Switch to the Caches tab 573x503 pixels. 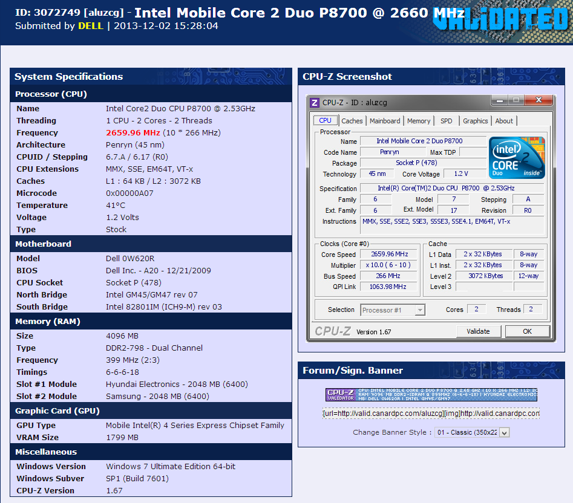tap(352, 121)
